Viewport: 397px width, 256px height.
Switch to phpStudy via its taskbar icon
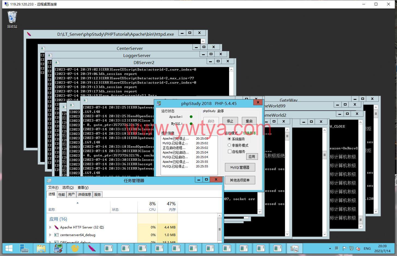tap(58, 248)
